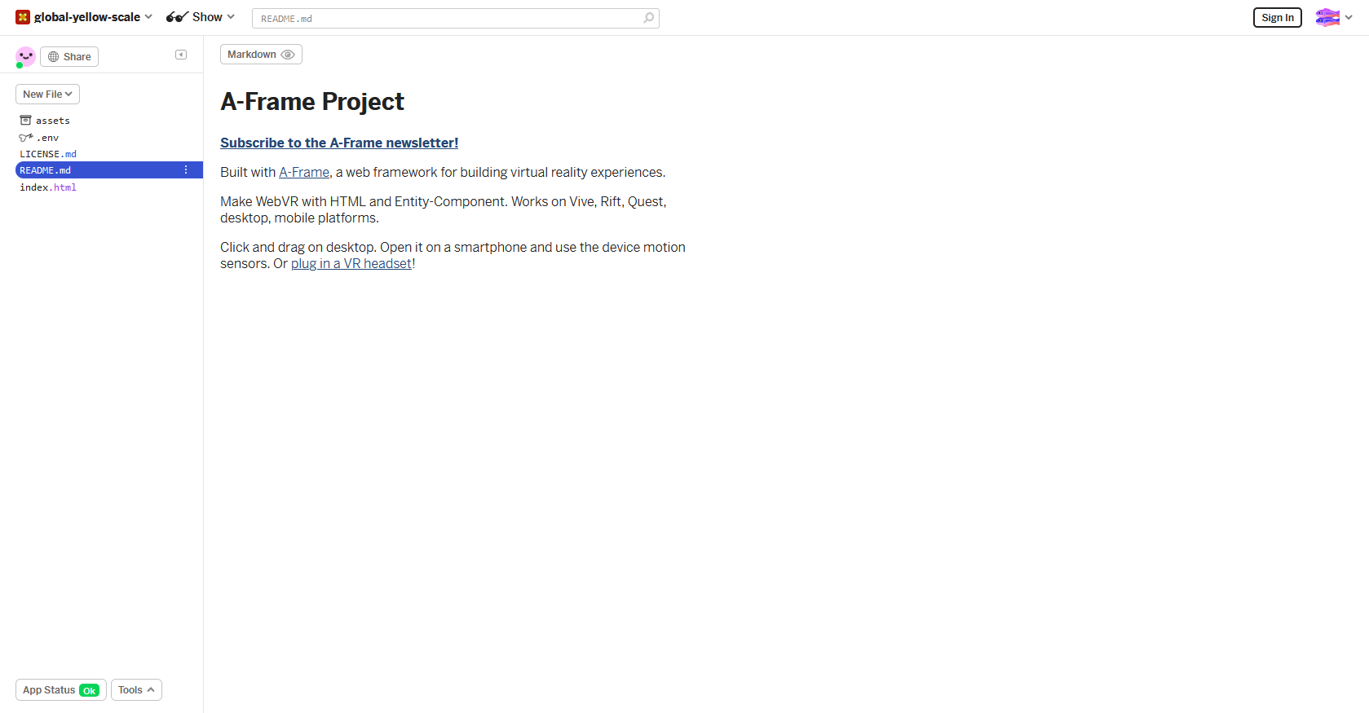Viewport: 1369px width, 713px height.
Task: Expand the Tools menu
Action: (136, 690)
